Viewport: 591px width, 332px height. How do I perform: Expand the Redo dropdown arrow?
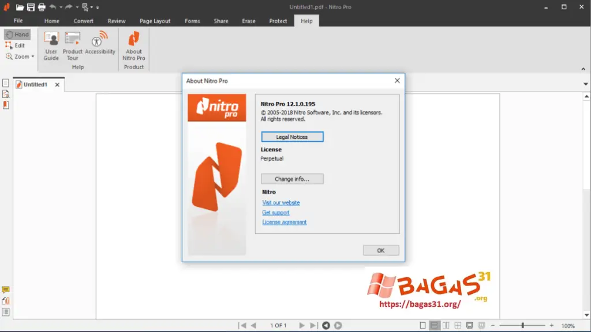77,7
